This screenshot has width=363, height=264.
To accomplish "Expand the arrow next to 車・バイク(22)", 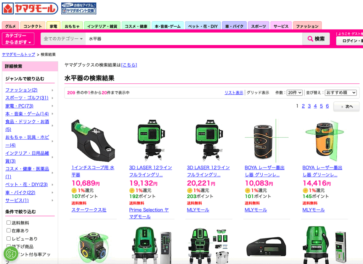I will click(52, 193).
